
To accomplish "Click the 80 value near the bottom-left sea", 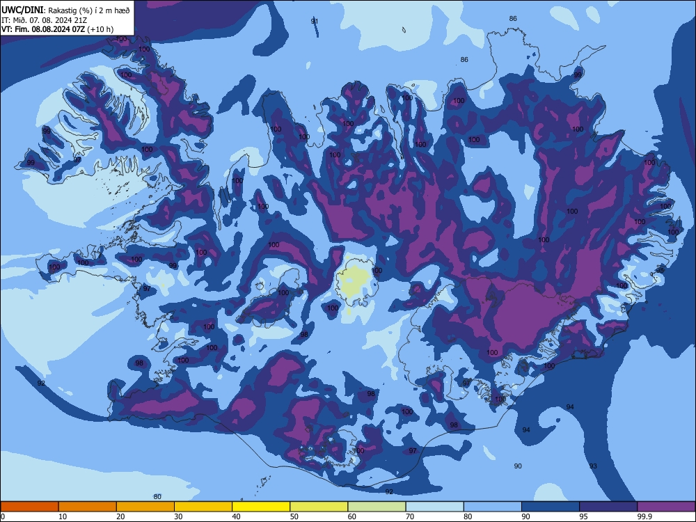I will click(x=157, y=497).
